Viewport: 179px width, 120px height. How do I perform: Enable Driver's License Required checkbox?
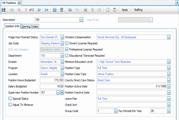[x=67, y=43]
